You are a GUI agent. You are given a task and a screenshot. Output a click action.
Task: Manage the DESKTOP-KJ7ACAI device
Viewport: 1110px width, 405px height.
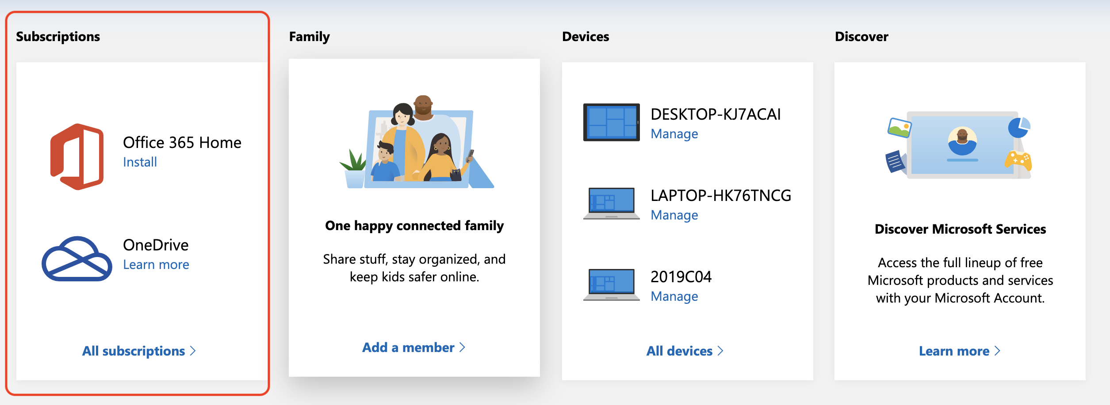pyautogui.click(x=674, y=134)
